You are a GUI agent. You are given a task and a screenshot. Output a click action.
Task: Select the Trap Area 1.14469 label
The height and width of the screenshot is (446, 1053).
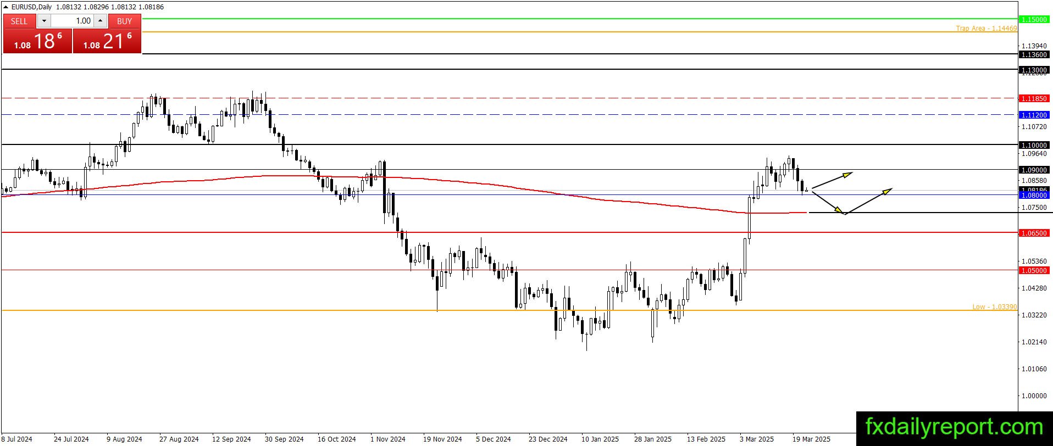[986, 28]
